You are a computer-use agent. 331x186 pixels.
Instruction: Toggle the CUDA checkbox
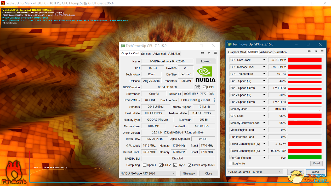(160, 165)
